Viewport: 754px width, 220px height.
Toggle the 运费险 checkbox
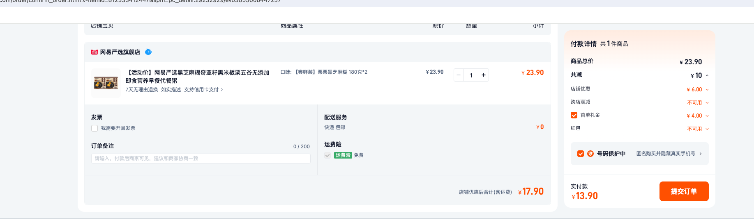pos(327,155)
